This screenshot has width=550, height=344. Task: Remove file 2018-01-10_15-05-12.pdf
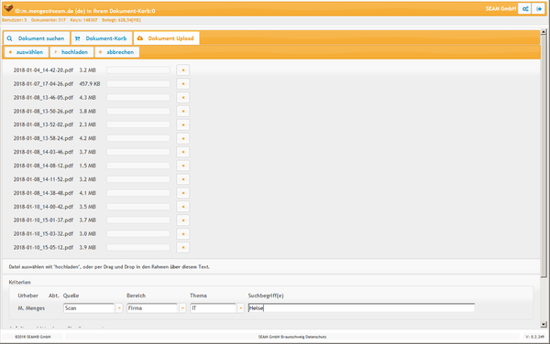pos(182,247)
